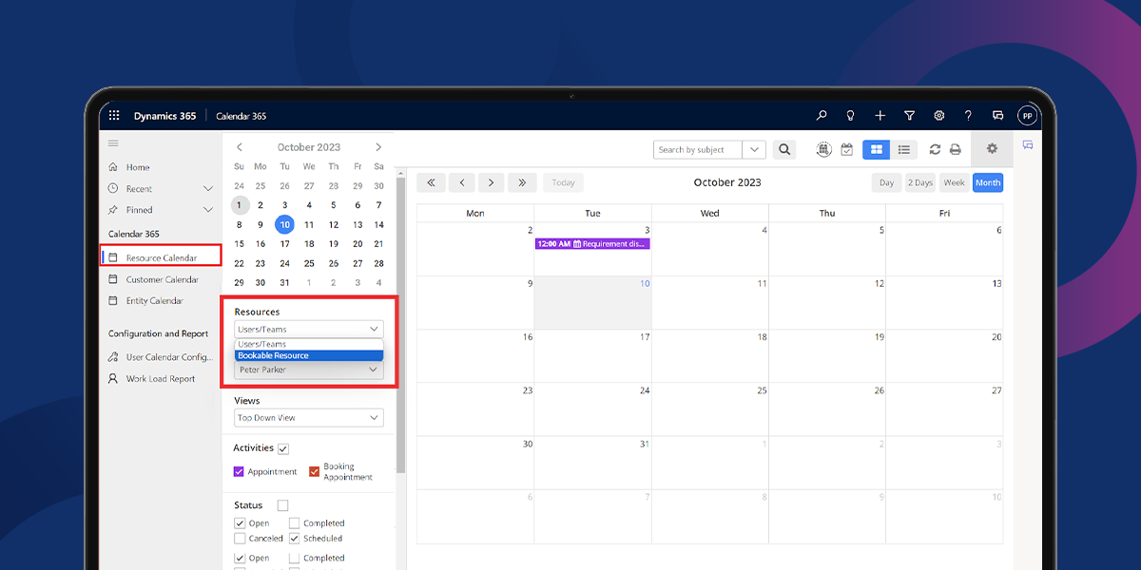
Task: Open Work Load Report in the sidebar
Action: (161, 379)
